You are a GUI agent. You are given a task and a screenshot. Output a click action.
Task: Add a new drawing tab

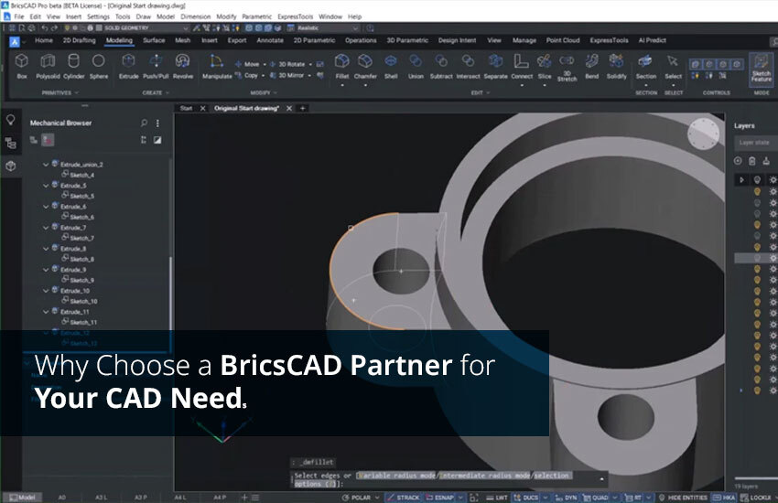click(x=303, y=108)
